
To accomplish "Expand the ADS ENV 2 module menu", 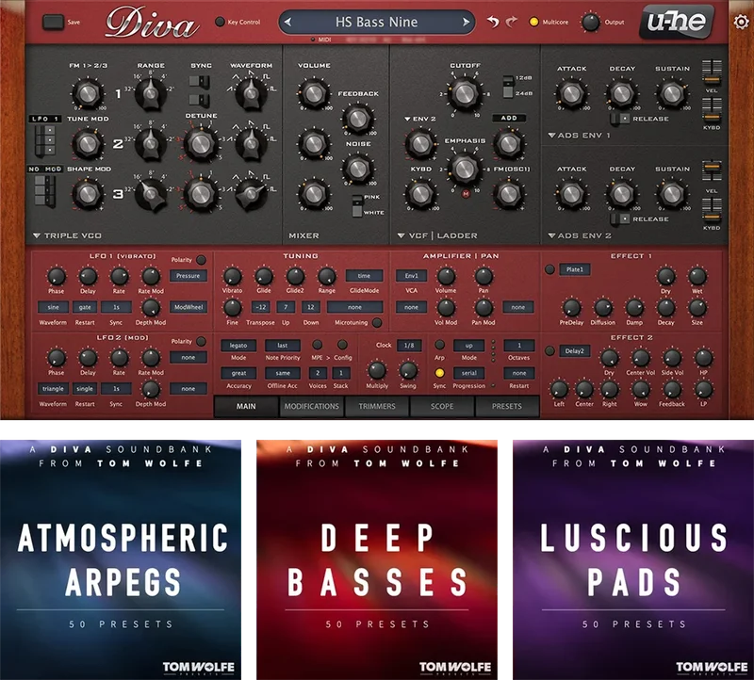I will pos(580,235).
